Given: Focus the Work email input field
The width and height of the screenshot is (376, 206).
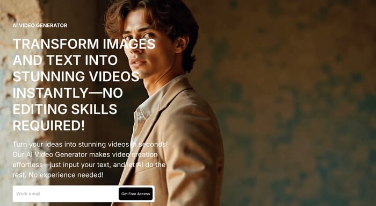Looking at the screenshot, I should click(x=66, y=194).
